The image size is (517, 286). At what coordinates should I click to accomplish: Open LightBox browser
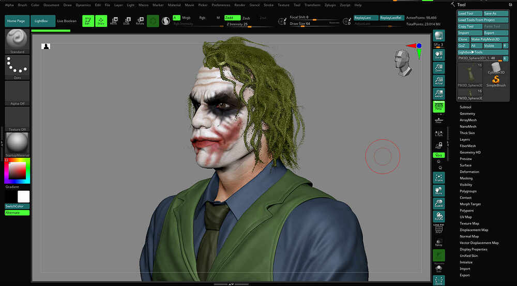click(43, 21)
